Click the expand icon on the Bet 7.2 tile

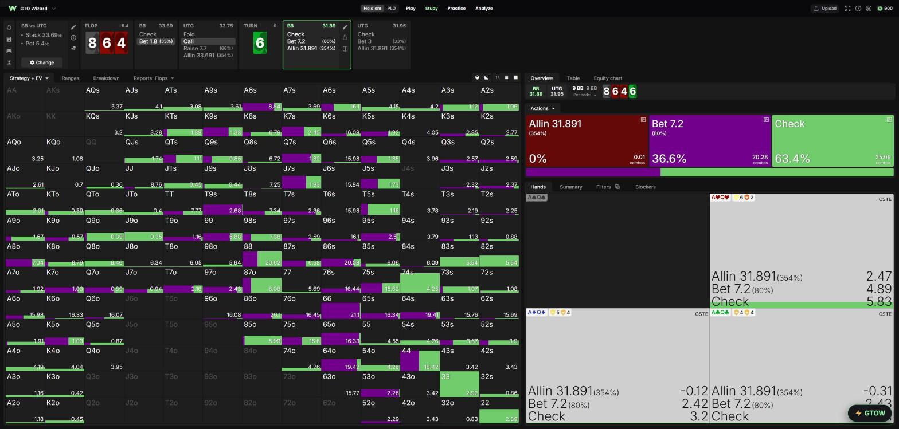[766, 120]
